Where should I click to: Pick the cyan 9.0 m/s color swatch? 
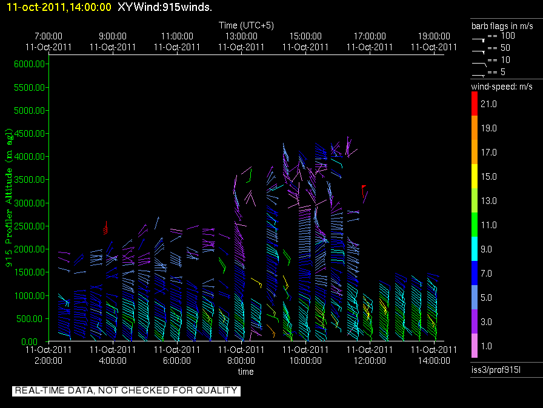pyautogui.click(x=475, y=249)
